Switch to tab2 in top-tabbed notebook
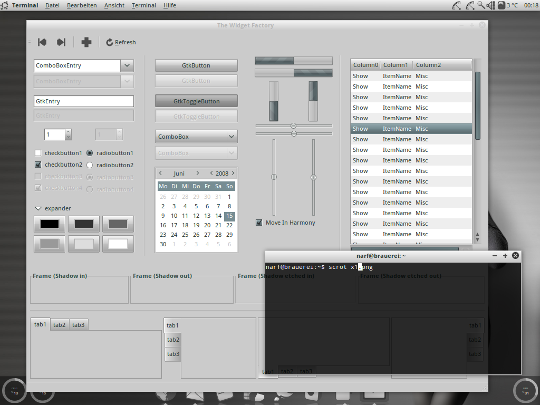Image resolution: width=540 pixels, height=405 pixels. click(x=59, y=325)
